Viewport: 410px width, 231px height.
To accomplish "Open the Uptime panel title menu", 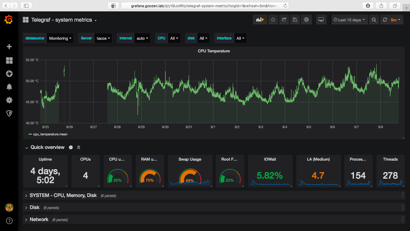I will (x=45, y=159).
